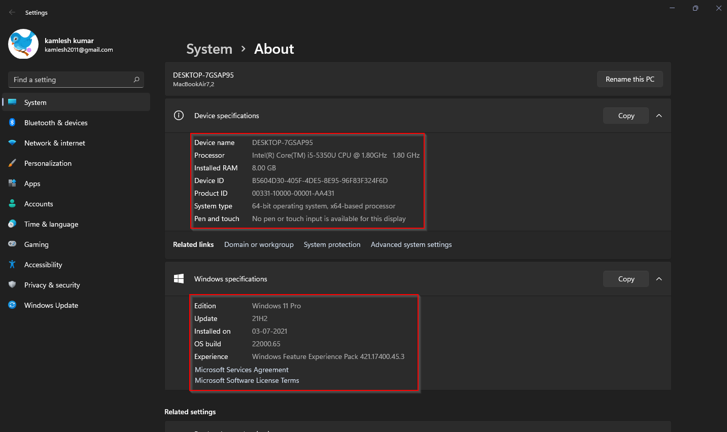The image size is (727, 432).
Task: Open Accounts settings
Action: click(76, 204)
